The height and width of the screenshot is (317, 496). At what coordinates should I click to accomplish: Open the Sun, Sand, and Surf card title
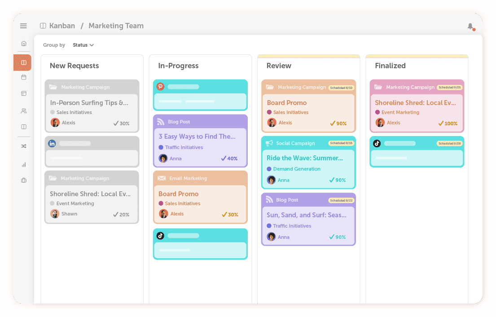[306, 215]
